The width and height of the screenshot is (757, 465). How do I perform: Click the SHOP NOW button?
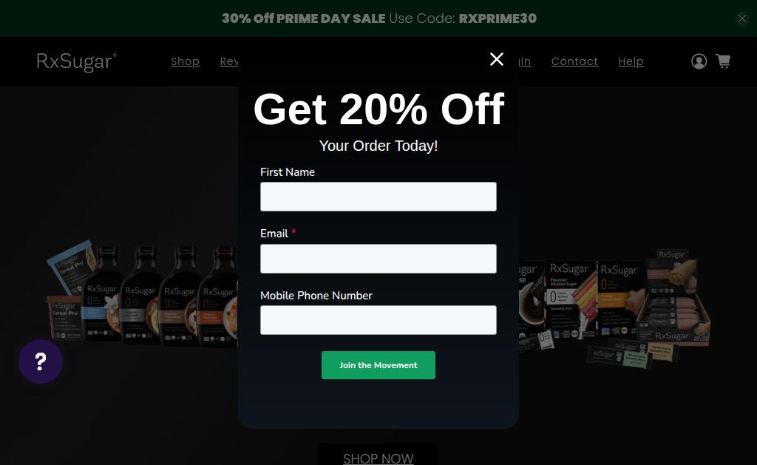click(378, 456)
